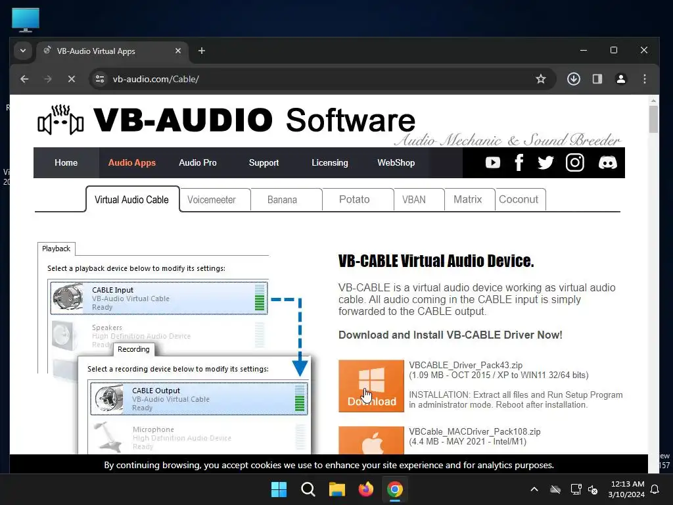Open the Licensing menu item
This screenshot has height=505, width=673.
330,163
